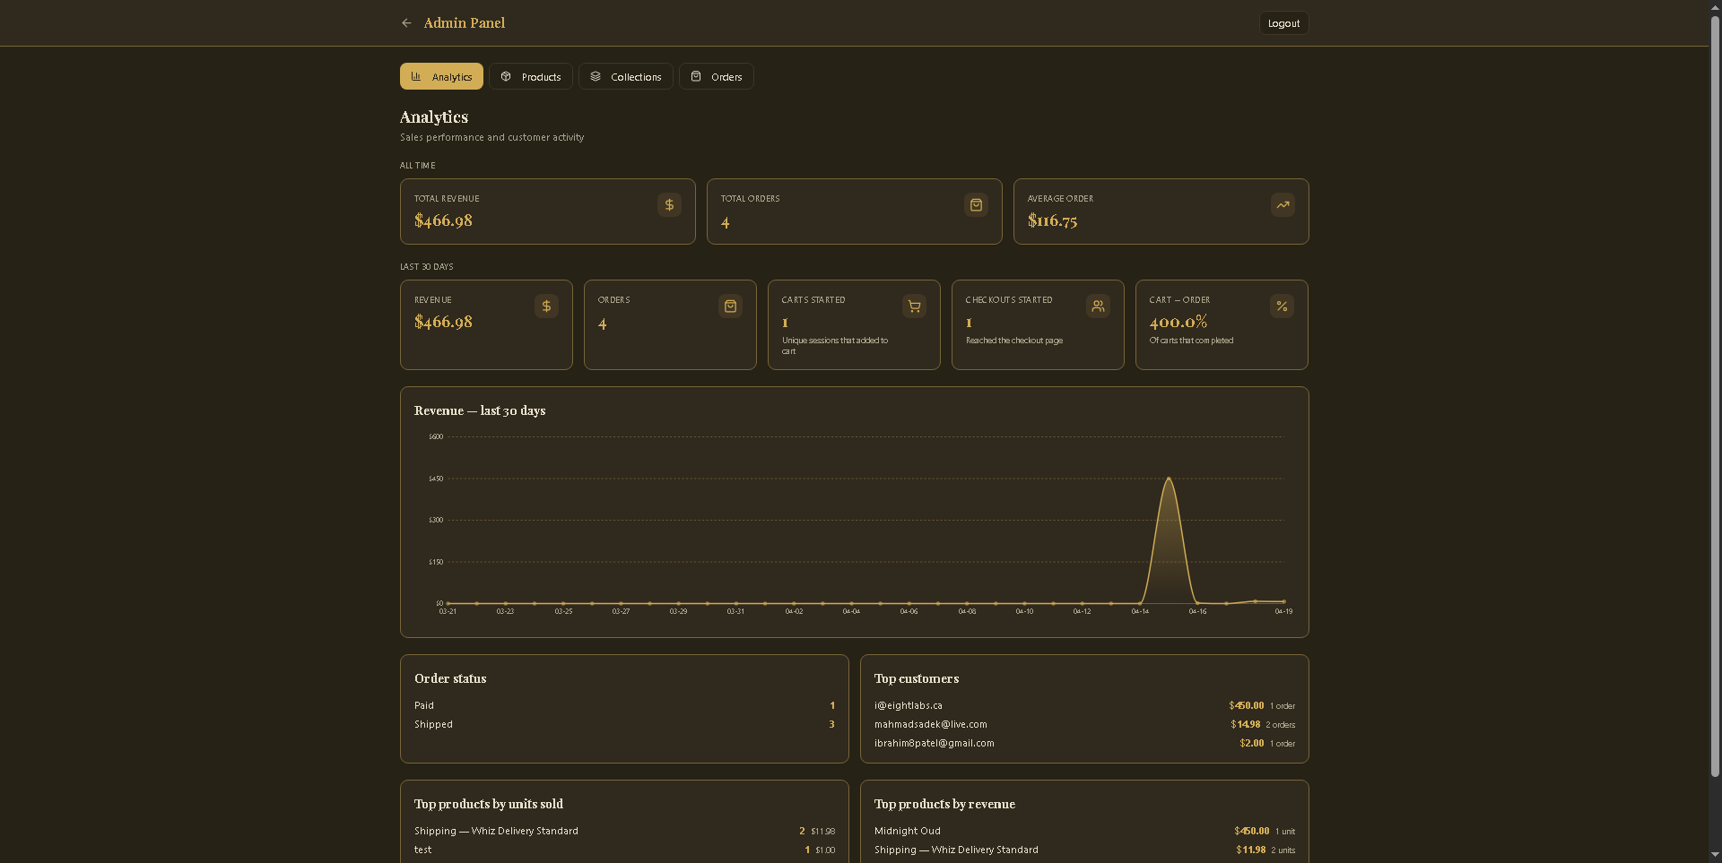Click the cart icon in Carts Started card
Image resolution: width=1722 pixels, height=863 pixels.
(x=914, y=306)
